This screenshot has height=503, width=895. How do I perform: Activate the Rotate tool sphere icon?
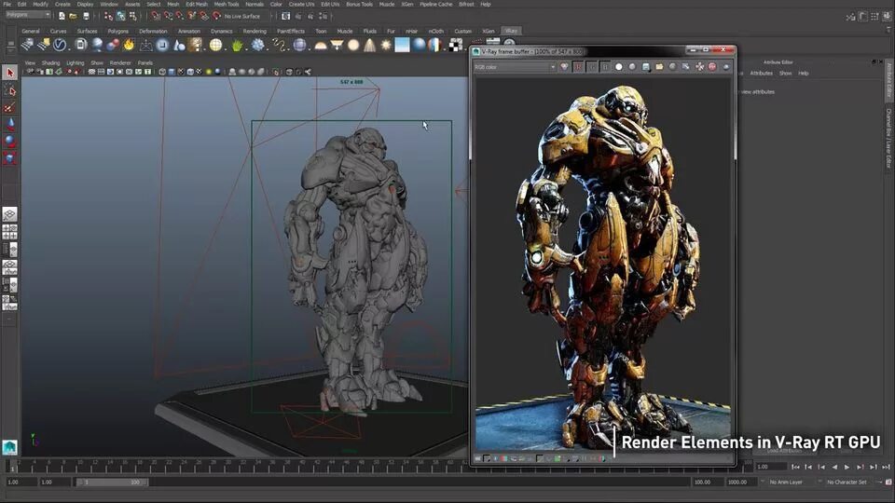tap(9, 141)
